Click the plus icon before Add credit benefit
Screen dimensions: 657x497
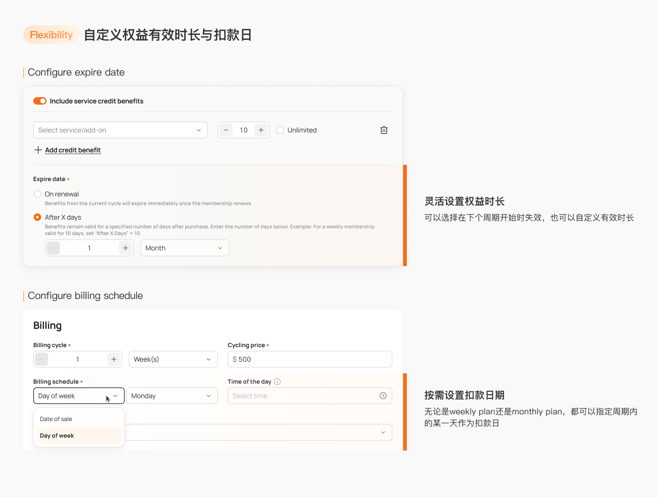[x=38, y=150]
